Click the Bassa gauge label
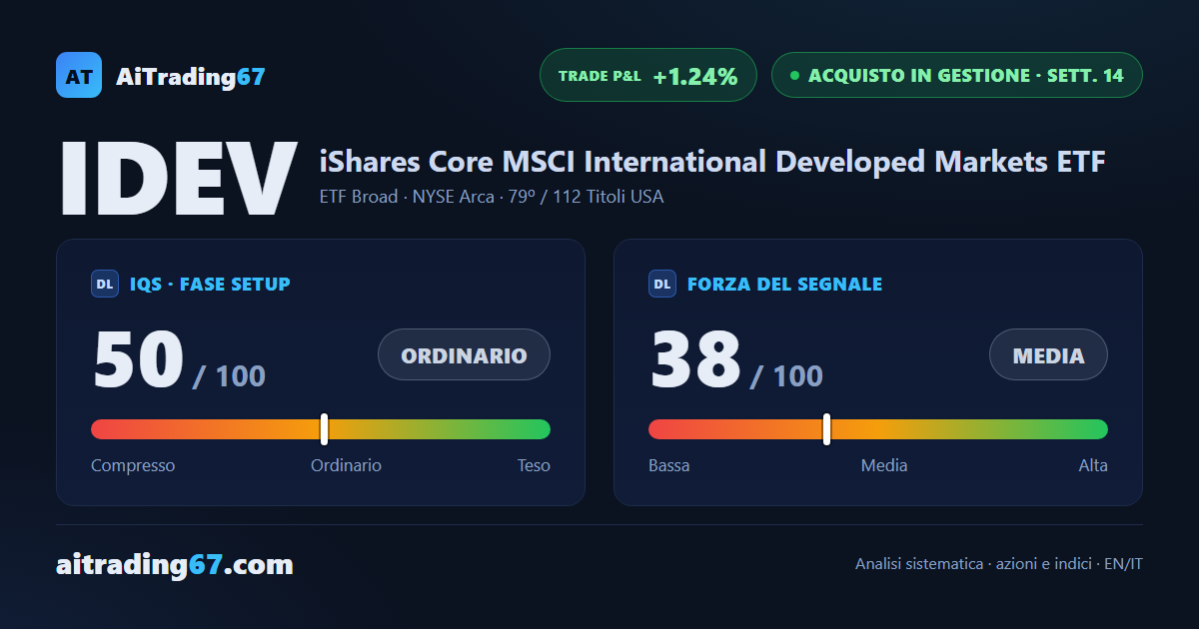Image resolution: width=1199 pixels, height=629 pixels. point(669,465)
